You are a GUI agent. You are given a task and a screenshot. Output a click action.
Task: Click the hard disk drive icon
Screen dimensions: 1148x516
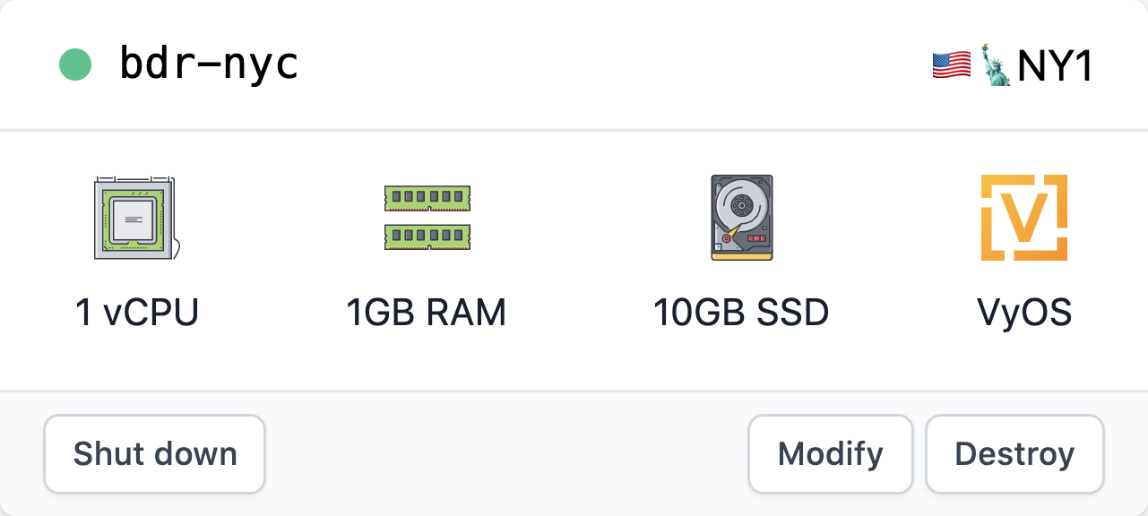pos(741,218)
